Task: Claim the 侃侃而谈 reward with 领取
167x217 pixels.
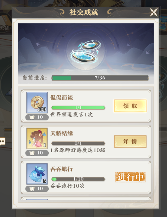Action: click(130, 106)
